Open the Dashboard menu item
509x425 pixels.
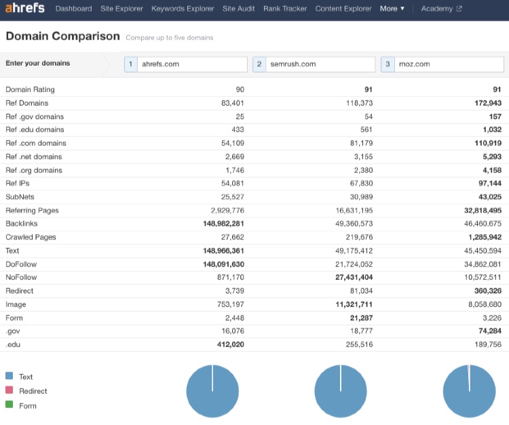74,9
